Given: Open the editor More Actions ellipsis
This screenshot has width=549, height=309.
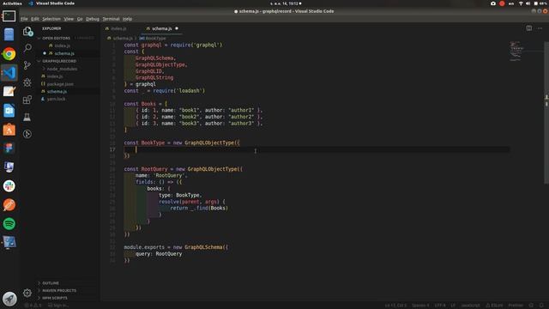Looking at the screenshot, I should coord(540,28).
